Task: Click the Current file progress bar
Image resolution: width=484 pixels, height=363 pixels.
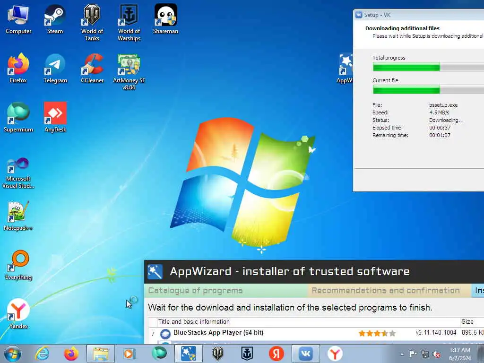Action: pos(428,89)
